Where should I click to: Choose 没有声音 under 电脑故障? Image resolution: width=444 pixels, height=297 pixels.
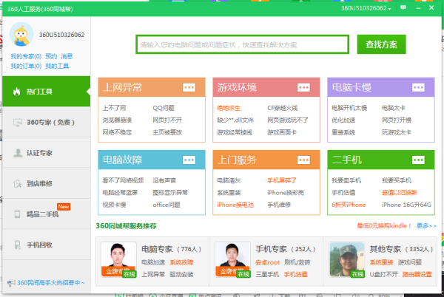point(164,180)
